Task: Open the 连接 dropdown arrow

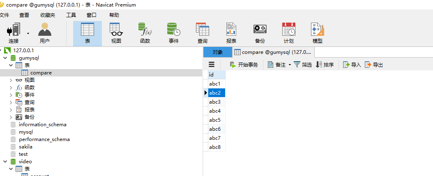Action: pyautogui.click(x=28, y=33)
